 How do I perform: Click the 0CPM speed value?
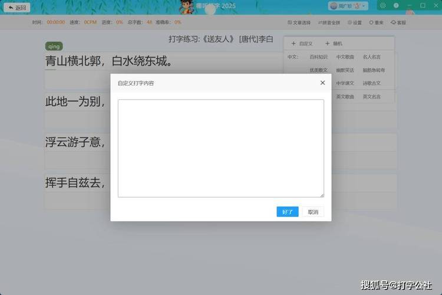pos(90,22)
